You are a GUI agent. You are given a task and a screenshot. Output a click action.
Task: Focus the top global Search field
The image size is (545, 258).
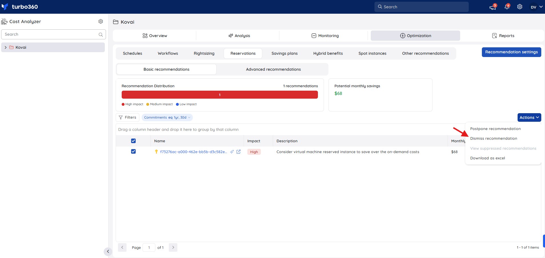tap(421, 7)
